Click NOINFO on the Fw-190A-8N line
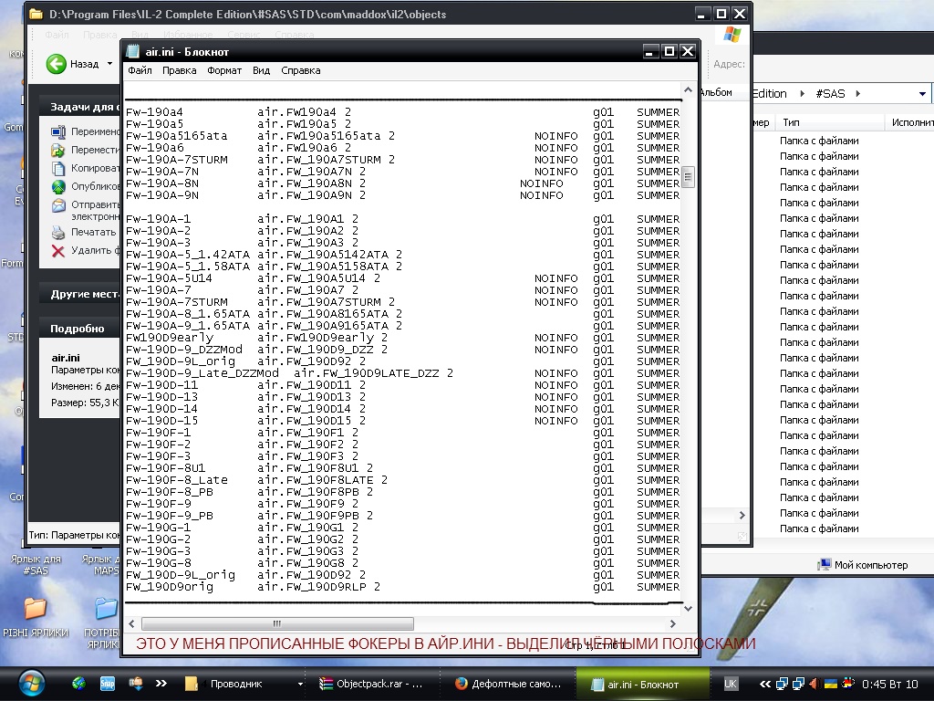 coord(542,183)
